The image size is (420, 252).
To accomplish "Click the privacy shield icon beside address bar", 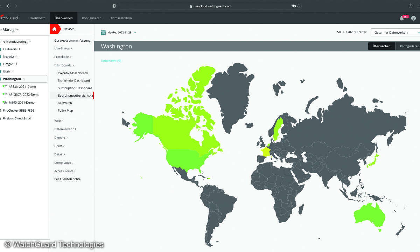I will click(114, 6).
